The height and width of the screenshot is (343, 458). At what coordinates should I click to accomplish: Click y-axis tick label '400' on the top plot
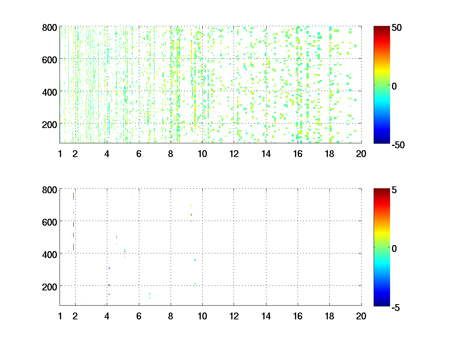[x=50, y=91]
